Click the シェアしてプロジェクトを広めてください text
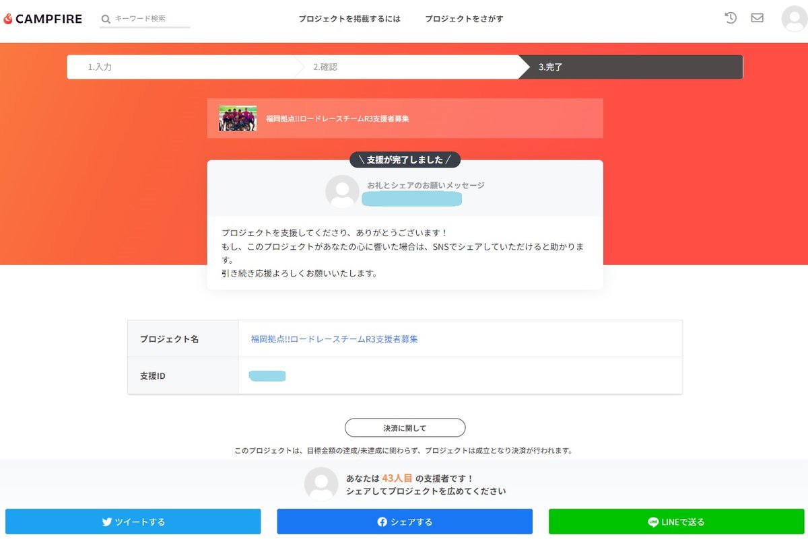 click(426, 491)
